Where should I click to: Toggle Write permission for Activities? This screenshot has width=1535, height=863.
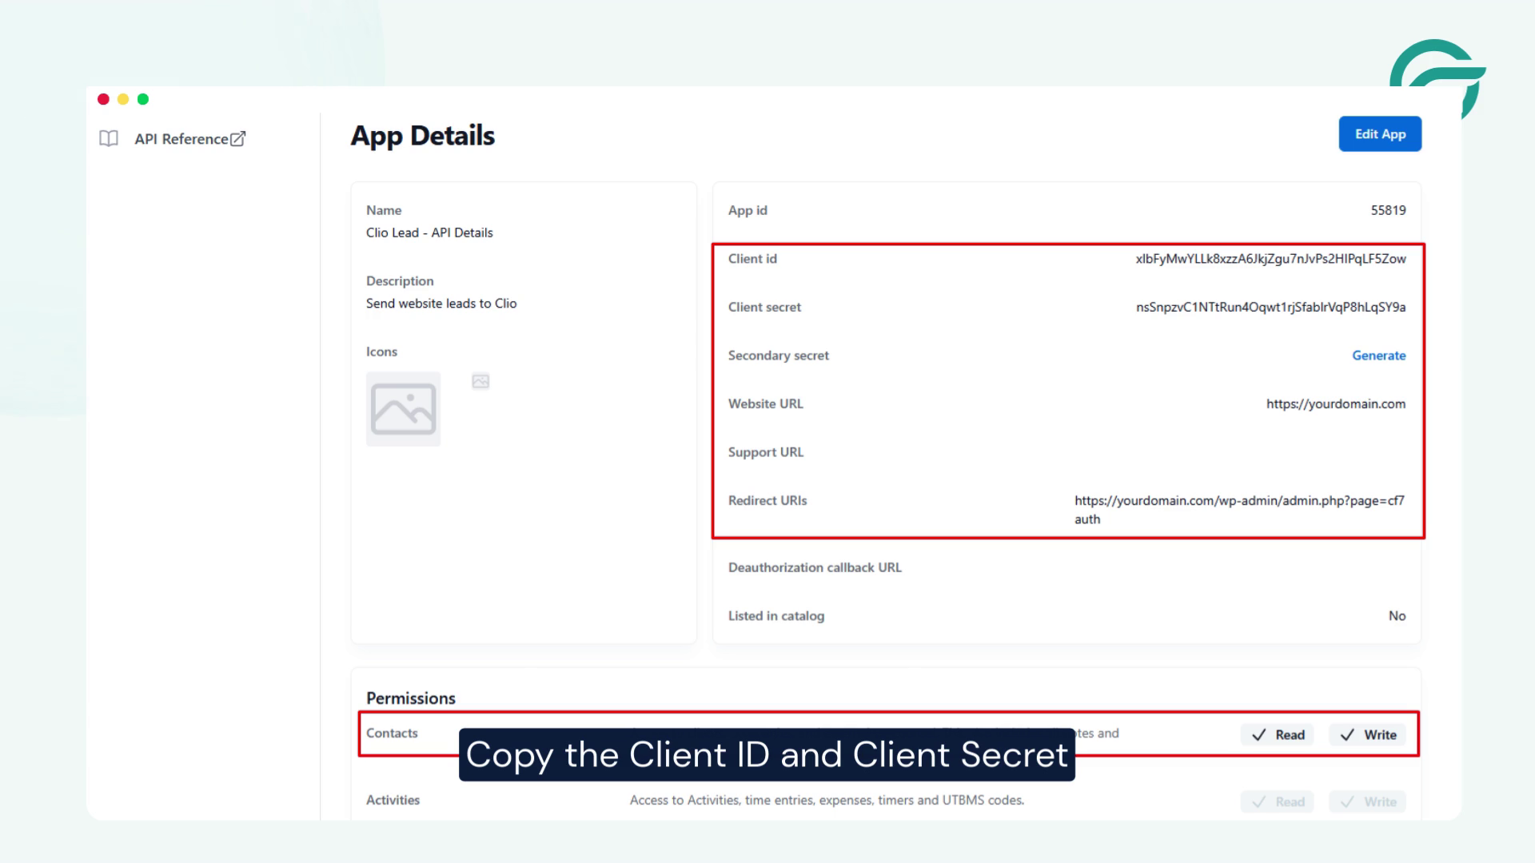tap(1367, 801)
